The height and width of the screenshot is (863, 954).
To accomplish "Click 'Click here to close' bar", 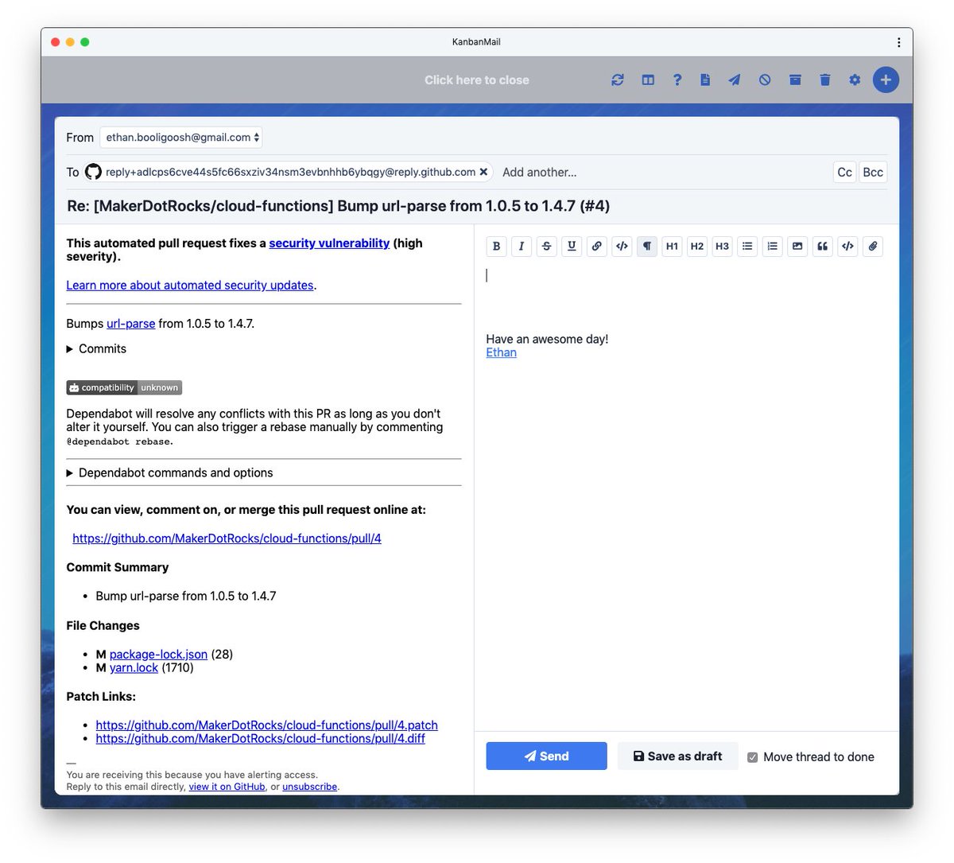I will (476, 80).
